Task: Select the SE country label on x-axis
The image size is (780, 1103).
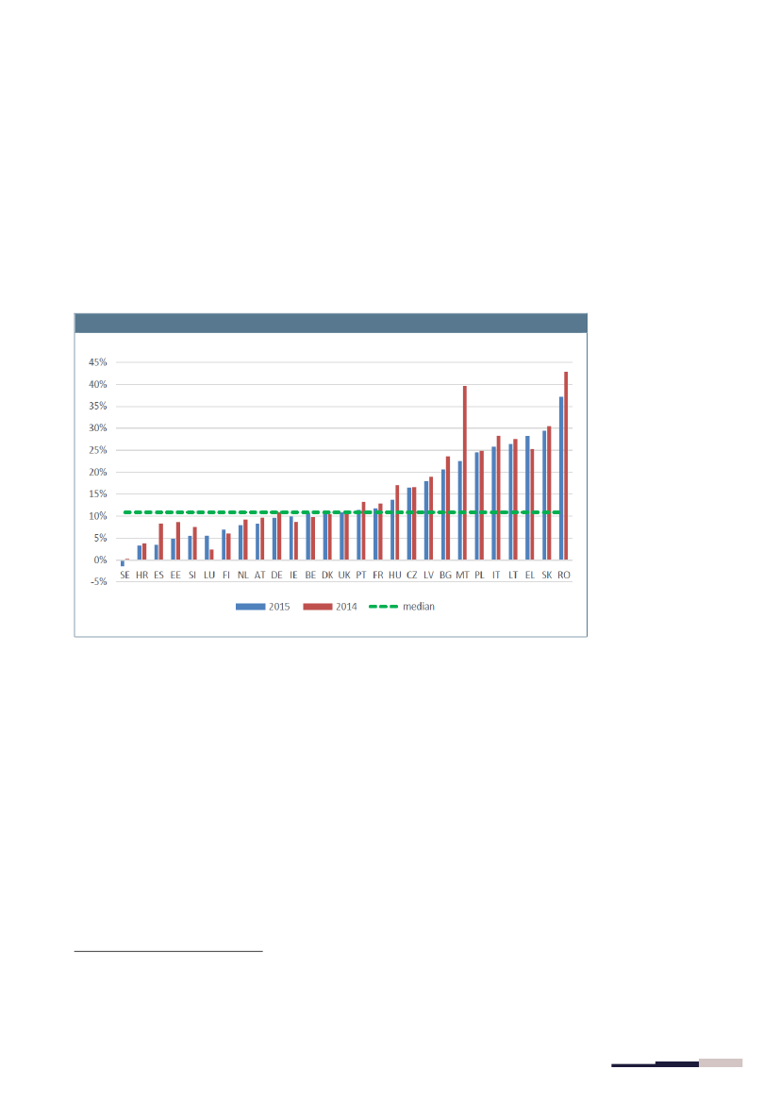Action: tap(124, 574)
